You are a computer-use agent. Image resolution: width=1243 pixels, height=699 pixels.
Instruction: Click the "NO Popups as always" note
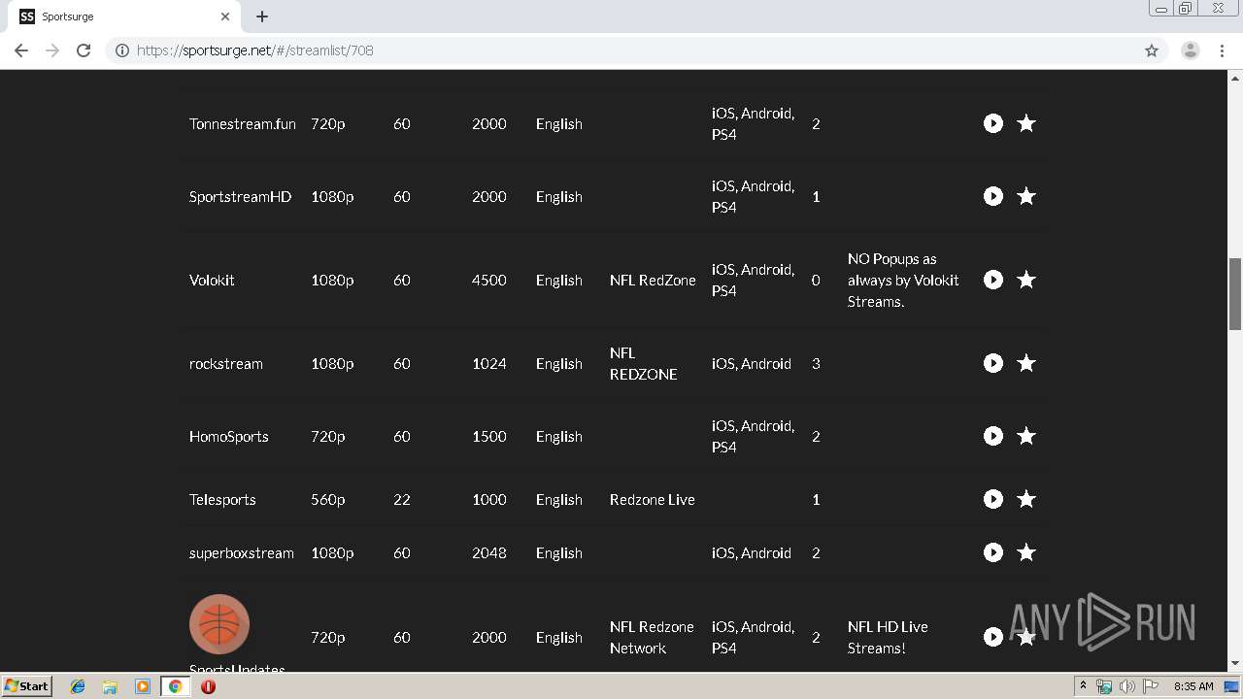[903, 281]
